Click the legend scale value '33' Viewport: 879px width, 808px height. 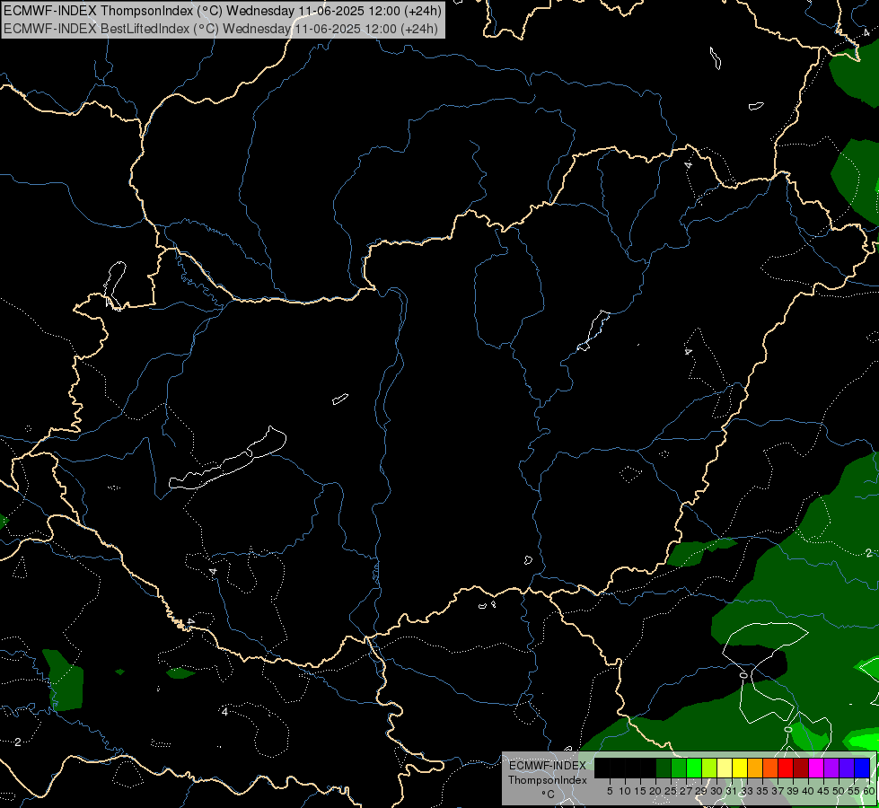747,791
